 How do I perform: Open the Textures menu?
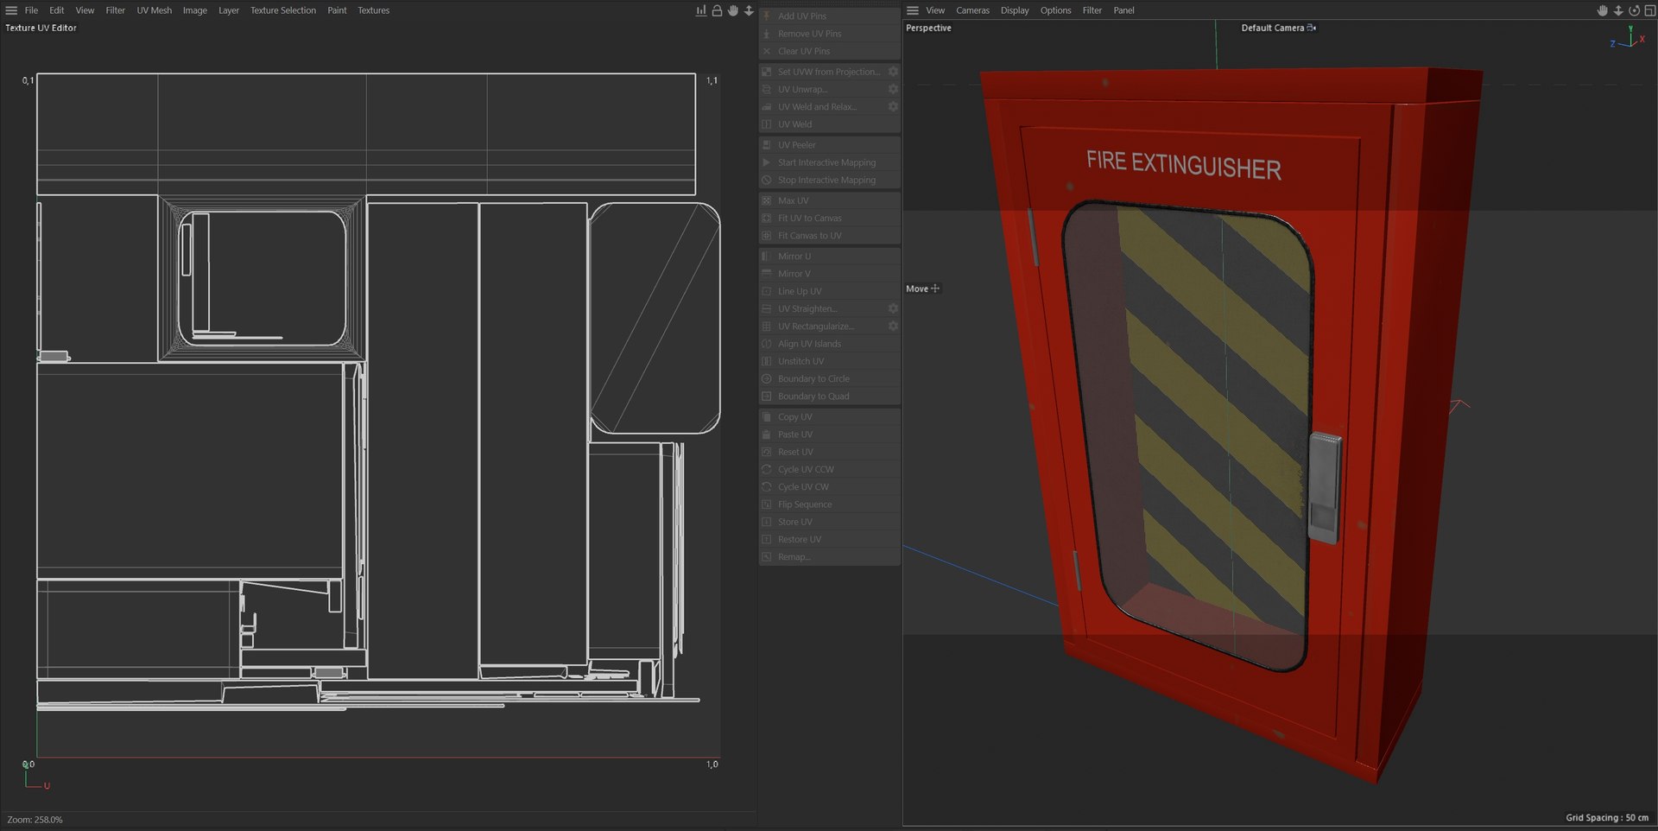tap(374, 10)
